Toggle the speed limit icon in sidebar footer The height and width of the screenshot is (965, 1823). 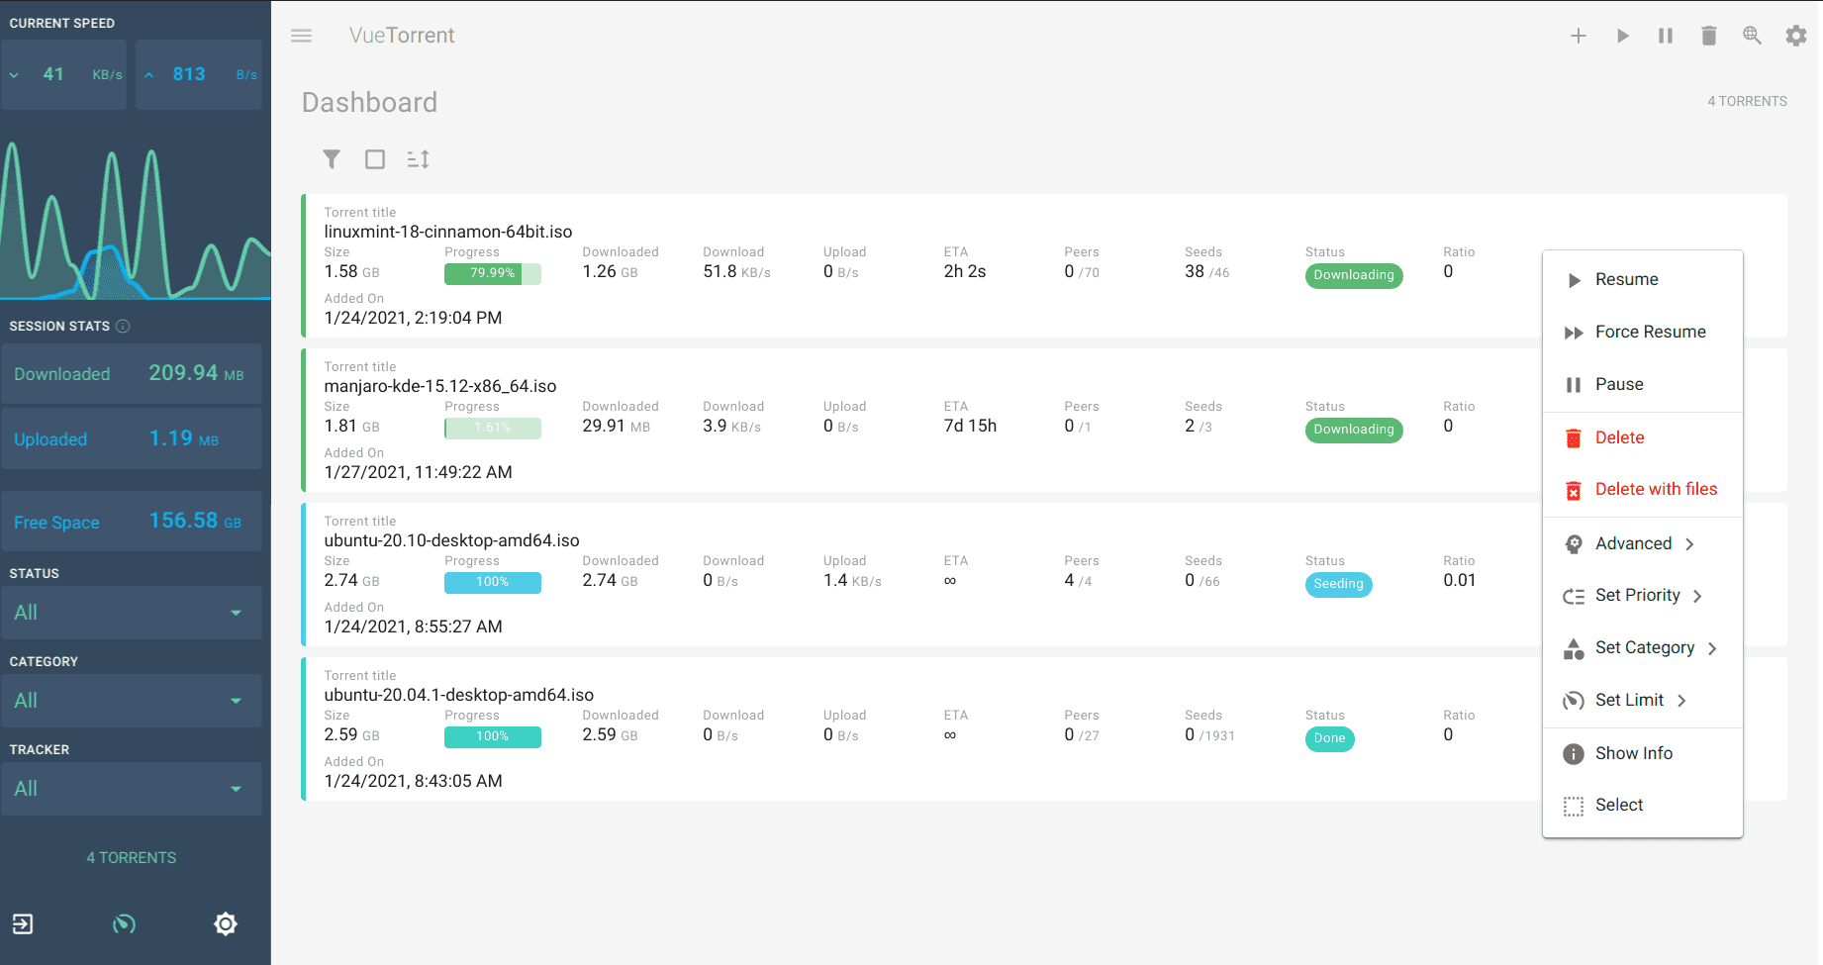[124, 923]
